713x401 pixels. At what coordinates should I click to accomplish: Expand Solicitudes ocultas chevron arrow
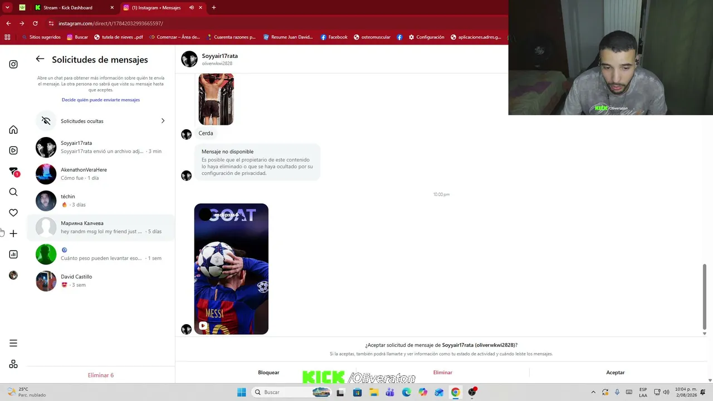coord(163,121)
